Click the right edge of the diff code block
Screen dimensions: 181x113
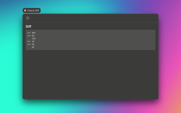click(154, 40)
